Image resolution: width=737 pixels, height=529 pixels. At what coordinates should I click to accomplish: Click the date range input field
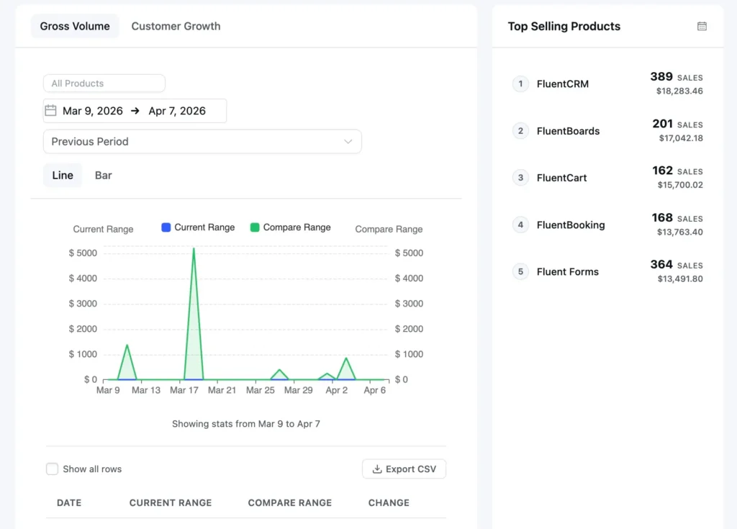(x=135, y=110)
